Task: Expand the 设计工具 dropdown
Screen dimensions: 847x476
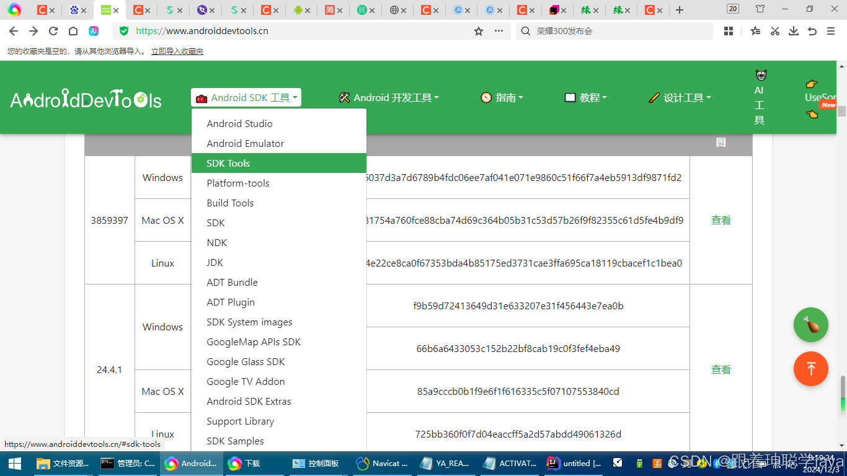Action: [x=680, y=97]
